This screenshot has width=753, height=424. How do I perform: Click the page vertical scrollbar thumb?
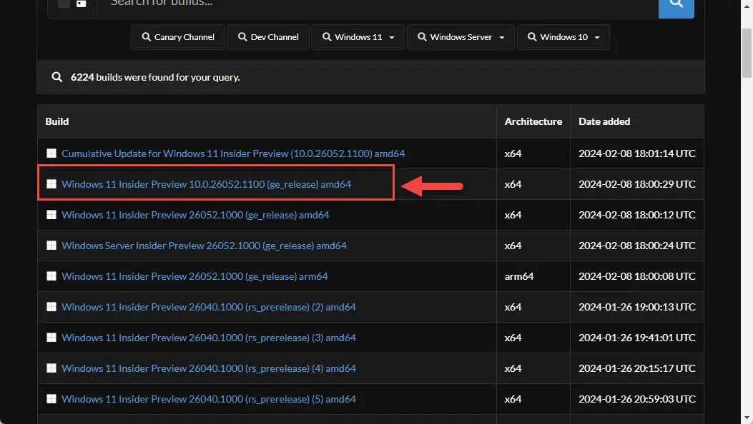747,53
